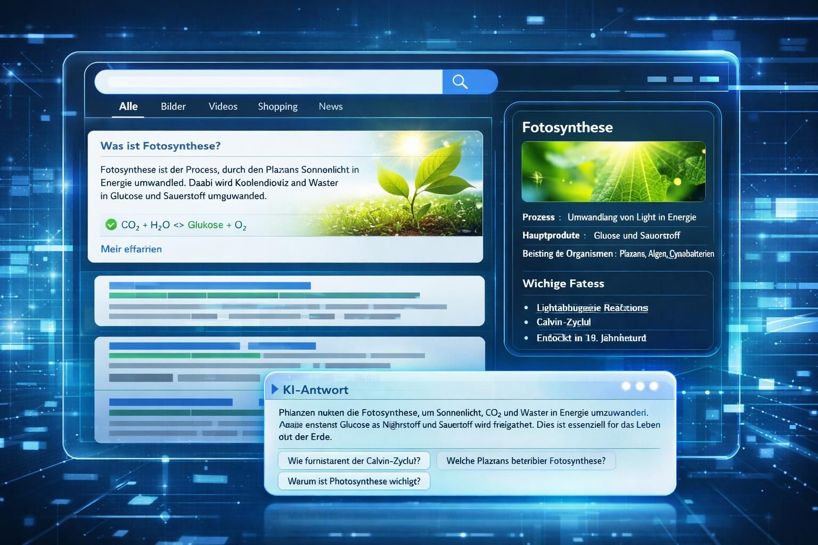
Task: Click the last dot in KI-Antwort header
Action: 654,386
